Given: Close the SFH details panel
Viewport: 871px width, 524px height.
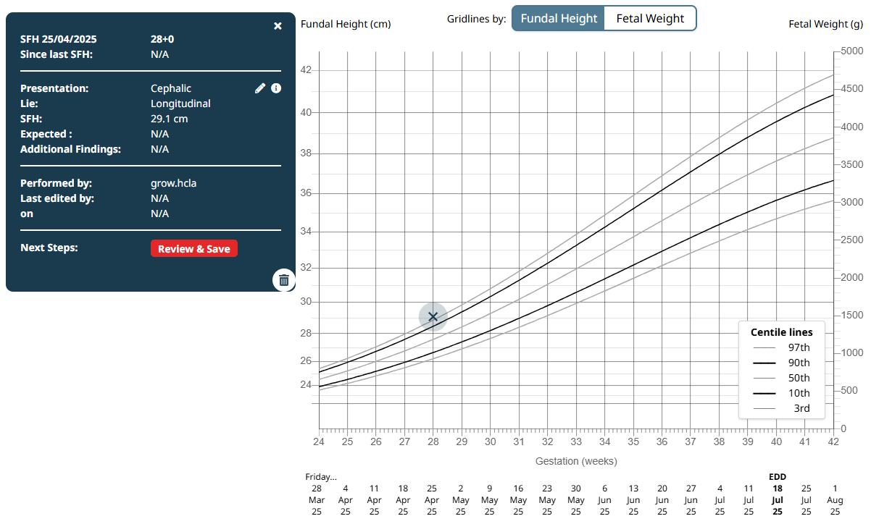Looking at the screenshot, I should click(278, 26).
